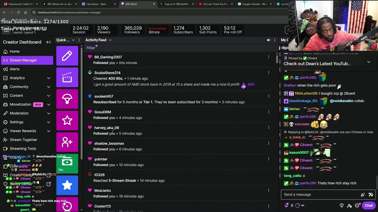Switch to the Yugi on X browser tab

177,4
